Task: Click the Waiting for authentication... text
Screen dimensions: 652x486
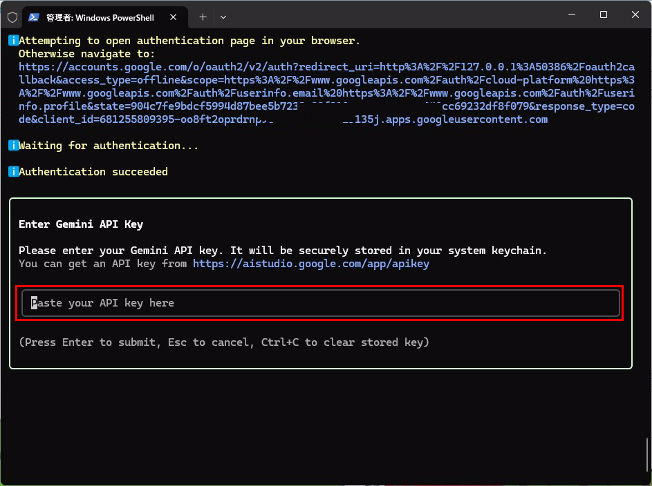Action: (108, 145)
